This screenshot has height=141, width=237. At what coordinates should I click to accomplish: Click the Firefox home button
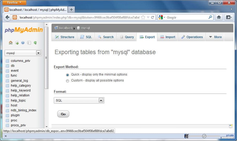(x=219, y=17)
